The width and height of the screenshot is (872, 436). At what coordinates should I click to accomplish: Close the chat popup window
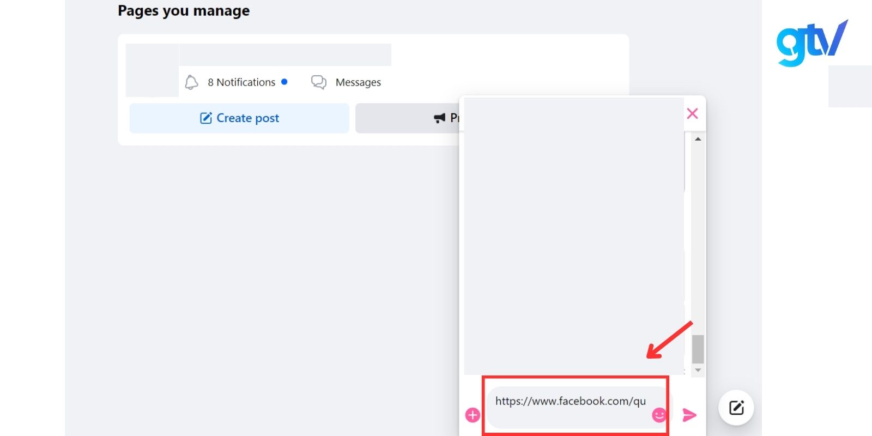pos(692,113)
